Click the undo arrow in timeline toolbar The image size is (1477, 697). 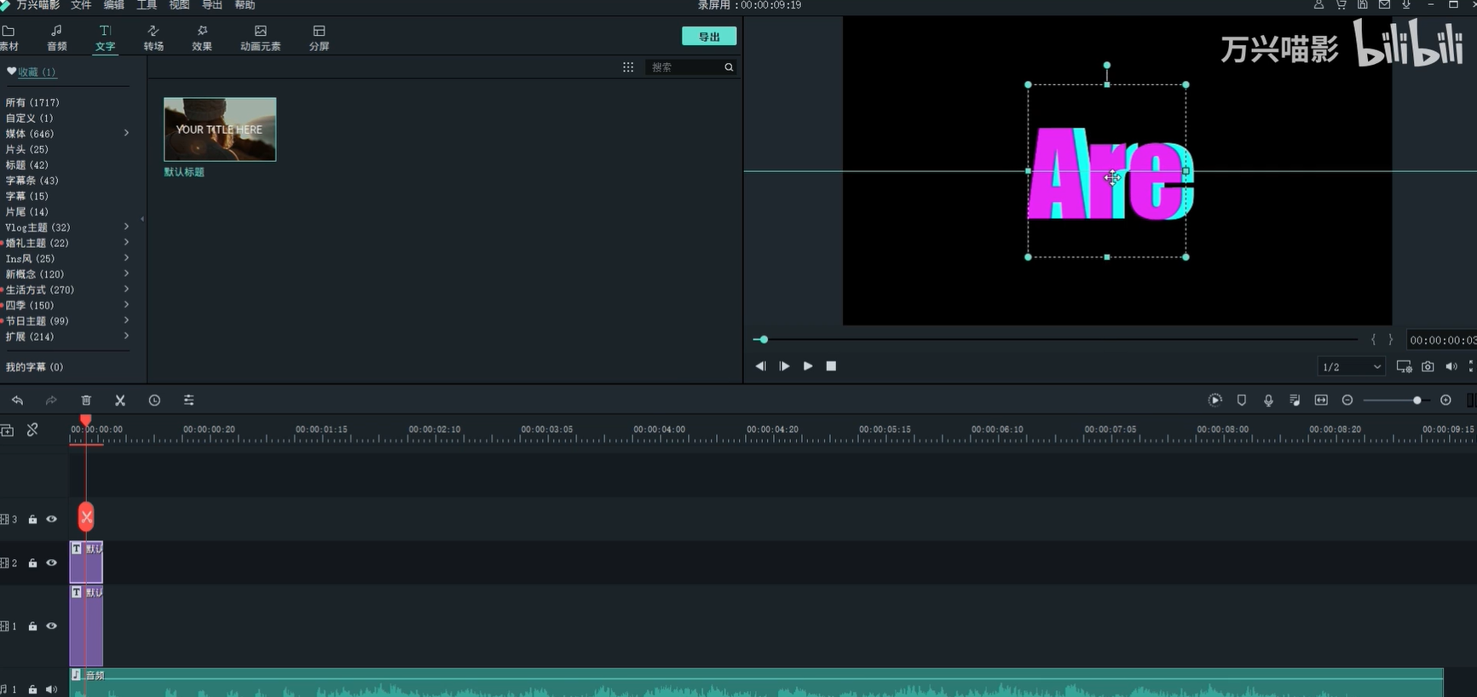[17, 400]
